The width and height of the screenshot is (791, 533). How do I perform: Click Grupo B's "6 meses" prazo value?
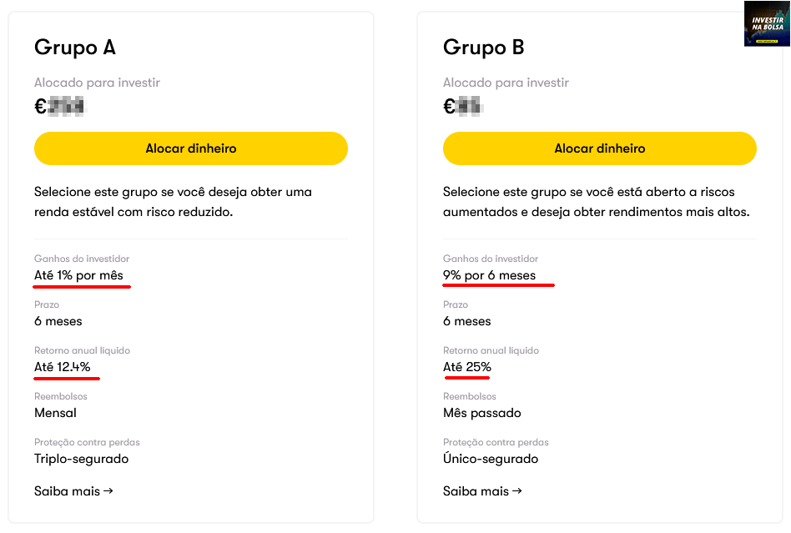tap(467, 321)
